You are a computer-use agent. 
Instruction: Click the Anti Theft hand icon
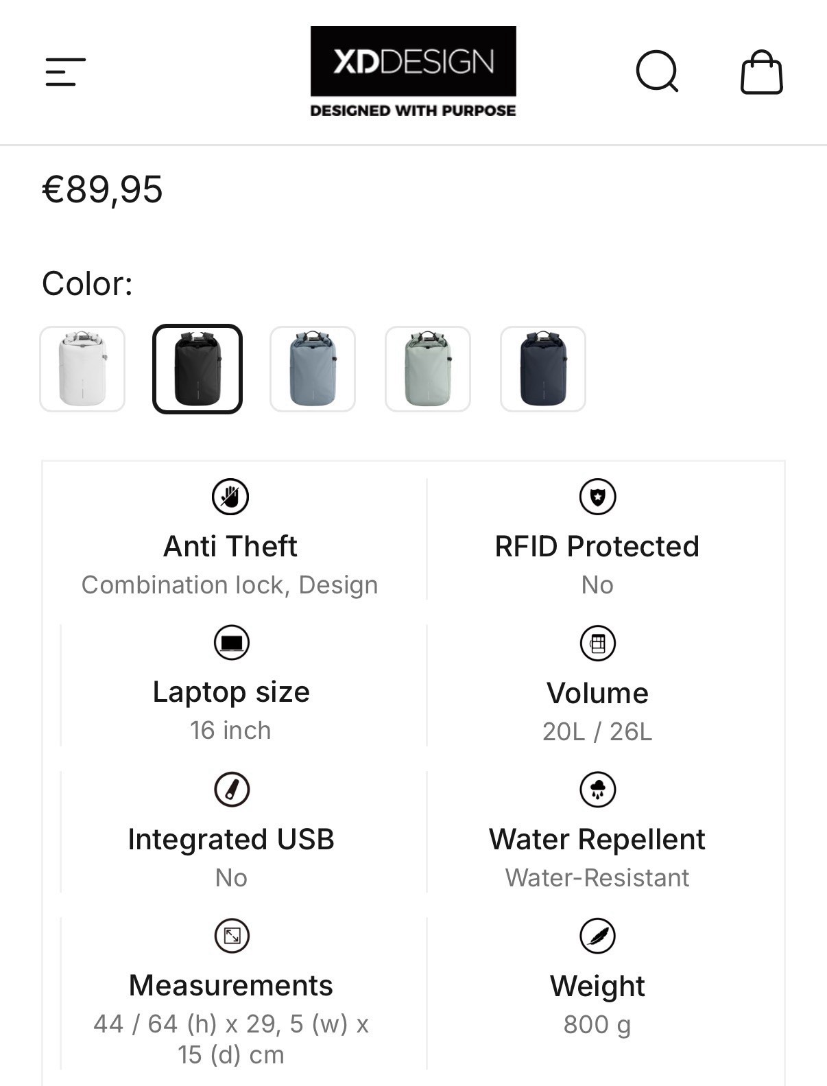pyautogui.click(x=230, y=497)
